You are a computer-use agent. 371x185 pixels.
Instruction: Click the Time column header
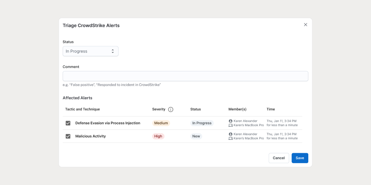270,109
